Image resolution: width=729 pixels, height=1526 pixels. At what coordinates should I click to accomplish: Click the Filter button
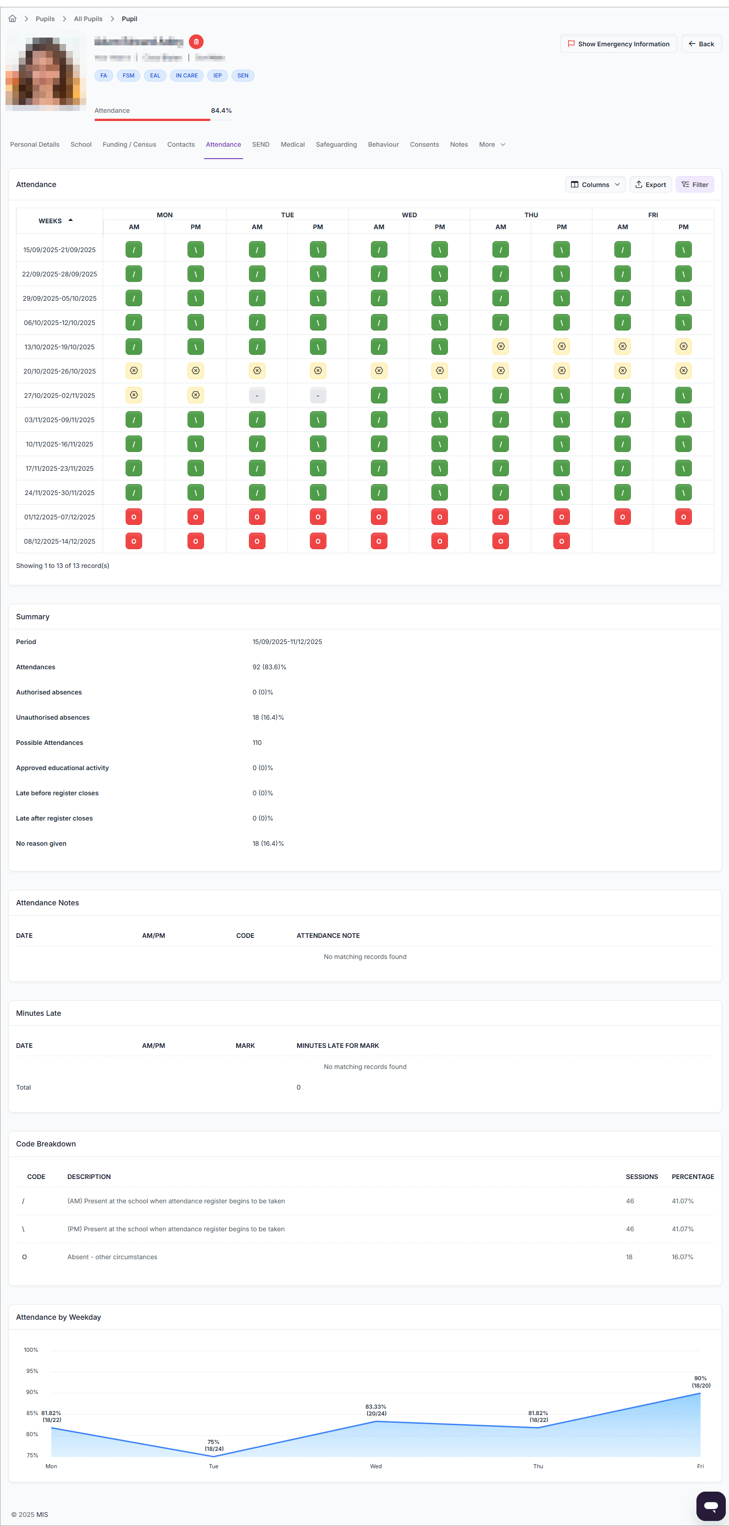tap(695, 185)
